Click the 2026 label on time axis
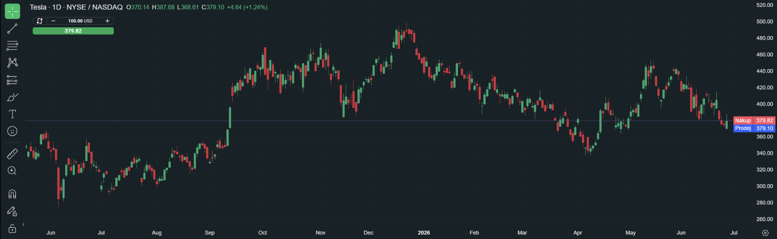 (424, 233)
